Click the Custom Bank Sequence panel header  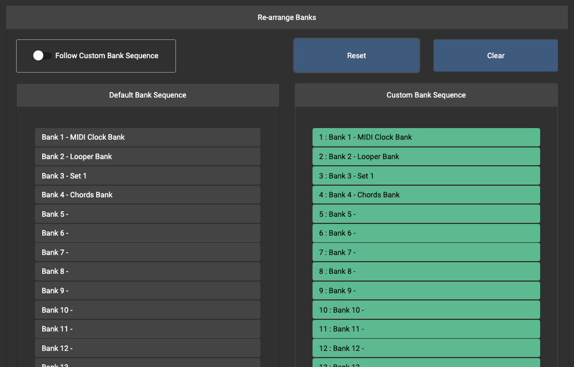pos(426,95)
